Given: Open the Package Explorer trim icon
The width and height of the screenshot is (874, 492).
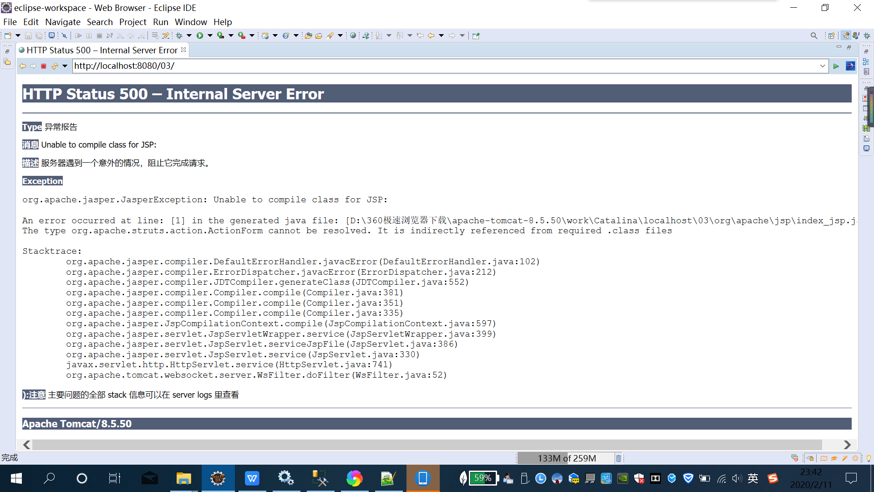Looking at the screenshot, I should (7, 61).
